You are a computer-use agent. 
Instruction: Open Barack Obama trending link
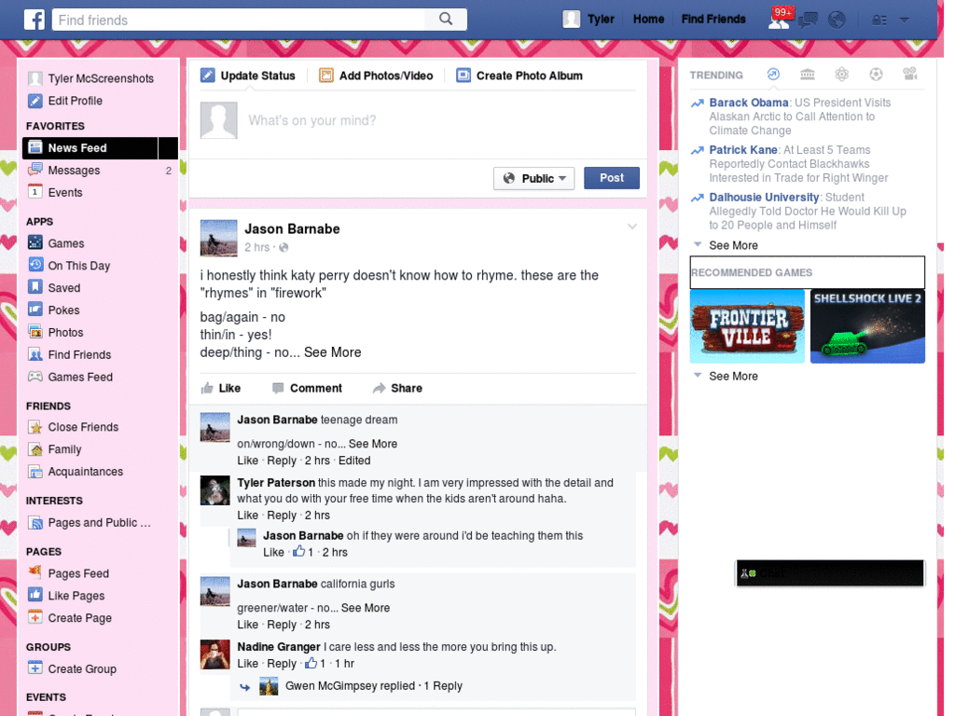pyautogui.click(x=749, y=103)
